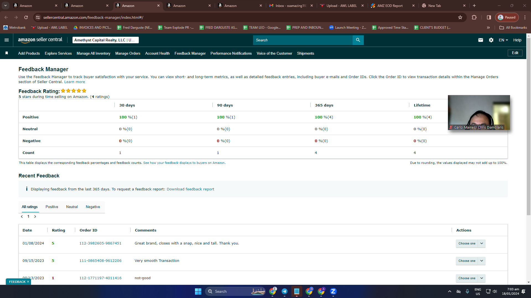Open the messages envelope icon

coord(481,40)
